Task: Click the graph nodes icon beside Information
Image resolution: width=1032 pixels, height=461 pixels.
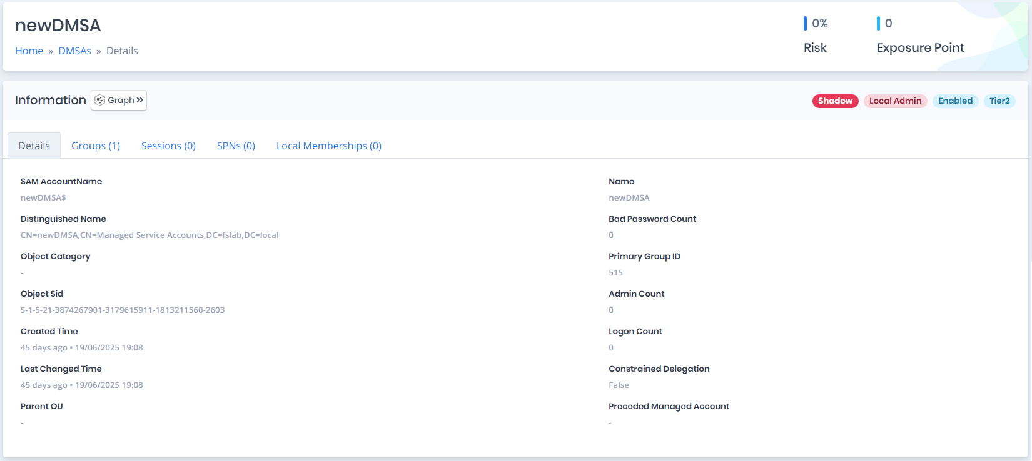Action: click(99, 100)
